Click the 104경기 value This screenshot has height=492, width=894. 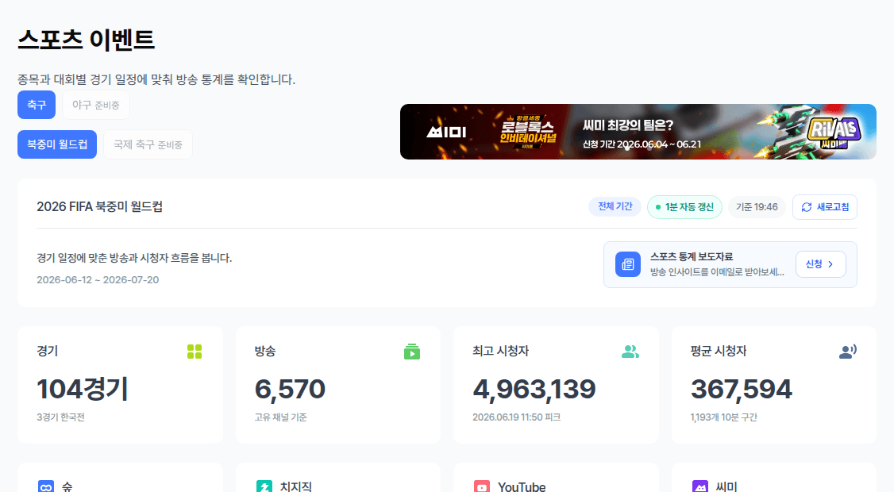pos(83,390)
